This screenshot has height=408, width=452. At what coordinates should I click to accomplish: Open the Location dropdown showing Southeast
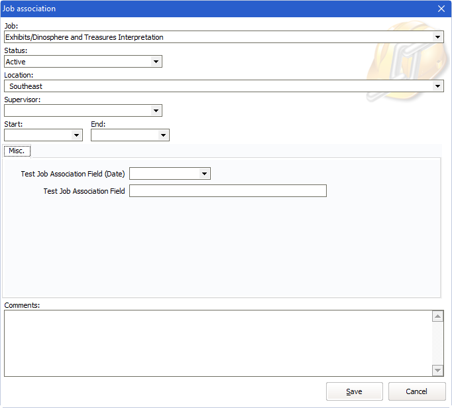(437, 86)
